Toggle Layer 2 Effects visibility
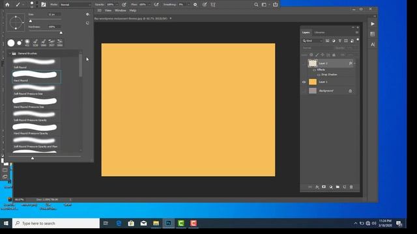 (314, 70)
